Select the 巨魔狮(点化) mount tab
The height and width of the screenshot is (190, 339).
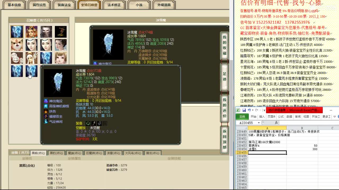point(94,153)
